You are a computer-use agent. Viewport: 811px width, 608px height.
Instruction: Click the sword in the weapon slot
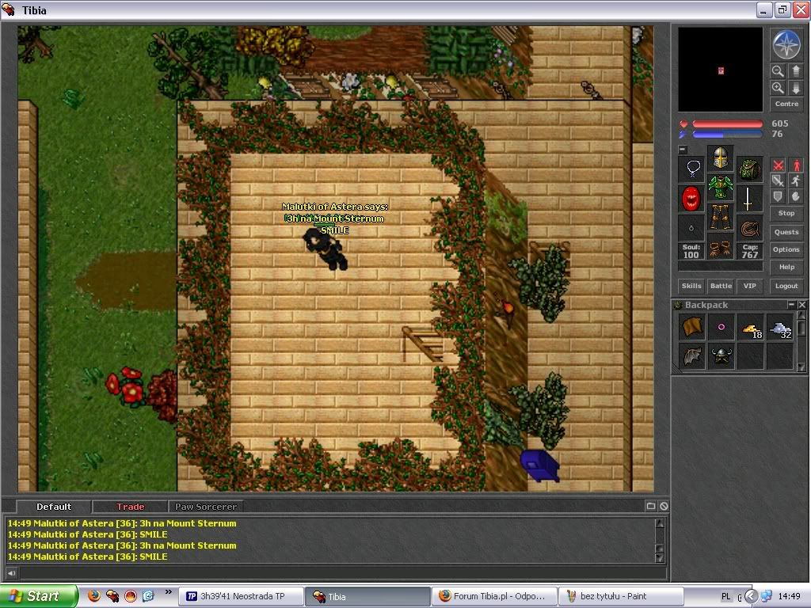[749, 199]
